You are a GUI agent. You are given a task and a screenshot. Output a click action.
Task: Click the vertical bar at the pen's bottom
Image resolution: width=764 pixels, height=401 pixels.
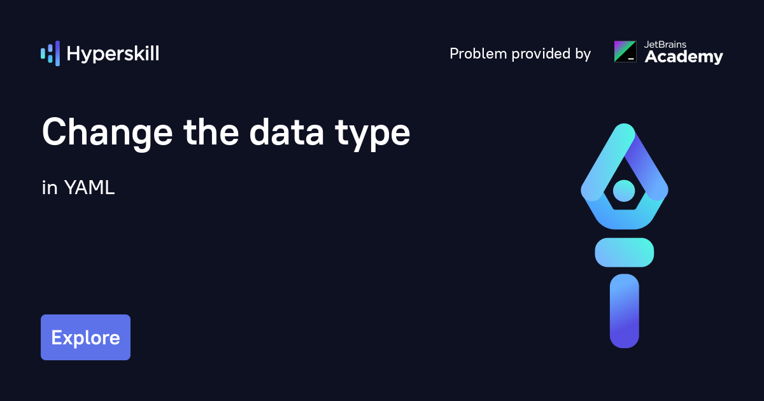(624, 311)
